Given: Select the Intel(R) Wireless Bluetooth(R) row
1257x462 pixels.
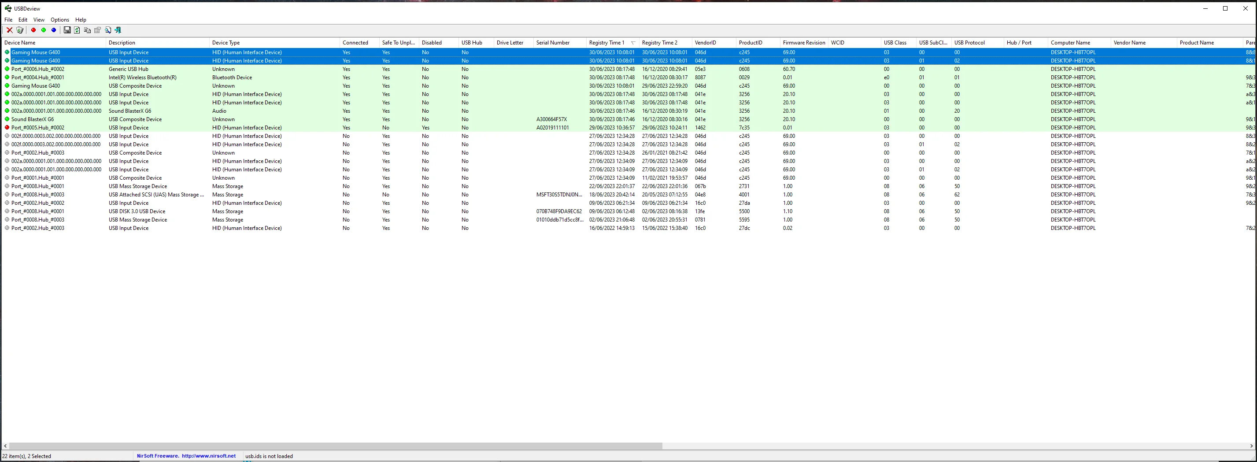Looking at the screenshot, I should pos(628,78).
